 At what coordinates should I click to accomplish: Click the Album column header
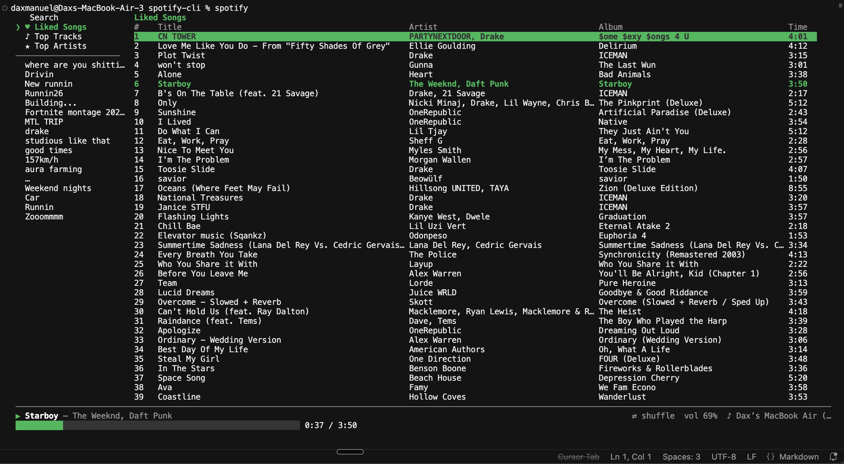(610, 27)
